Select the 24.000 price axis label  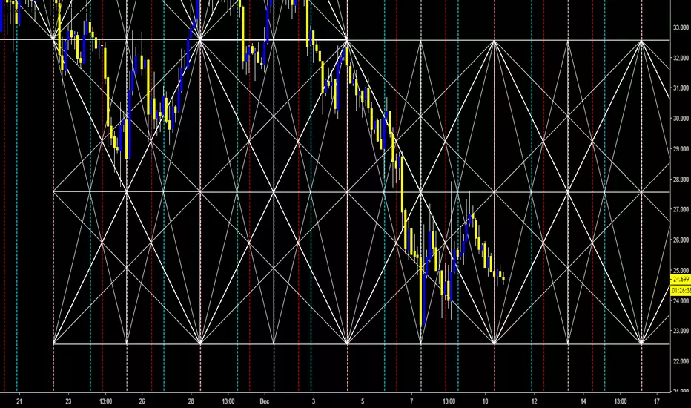point(681,301)
